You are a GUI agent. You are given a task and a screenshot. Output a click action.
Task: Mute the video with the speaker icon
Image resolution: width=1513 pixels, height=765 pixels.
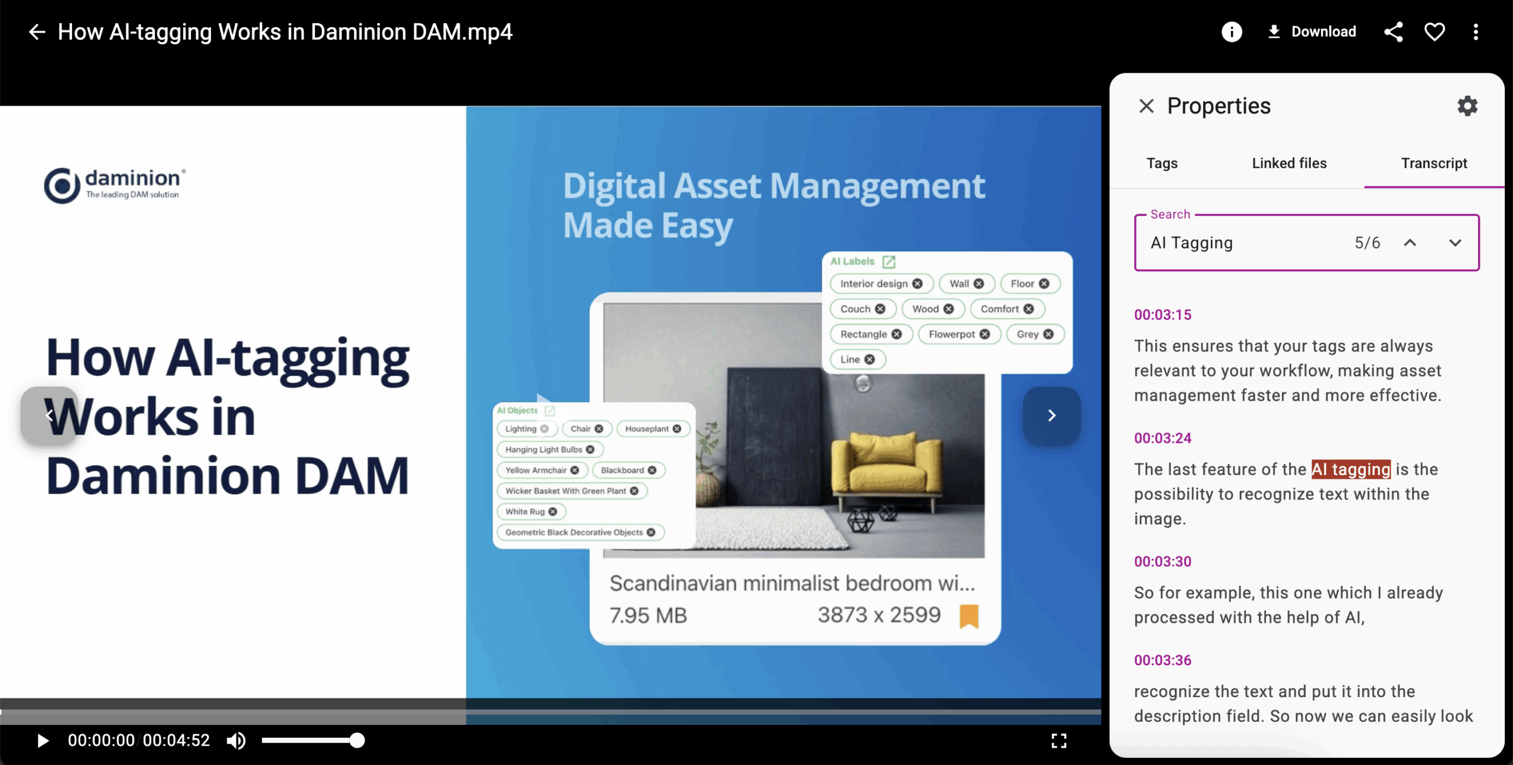click(x=236, y=740)
